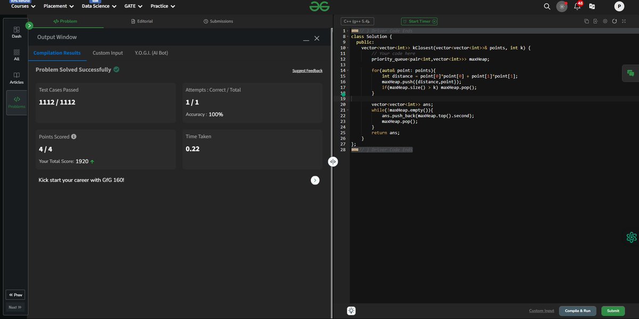The image size is (639, 319).
Task: Open GfG 160 promotion arrow
Action: [315, 181]
